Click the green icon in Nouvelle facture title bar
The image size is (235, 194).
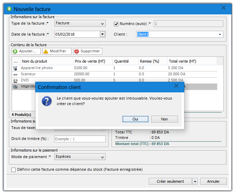point(9,9)
